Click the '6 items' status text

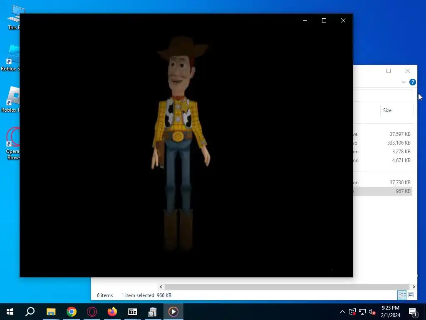(105, 295)
